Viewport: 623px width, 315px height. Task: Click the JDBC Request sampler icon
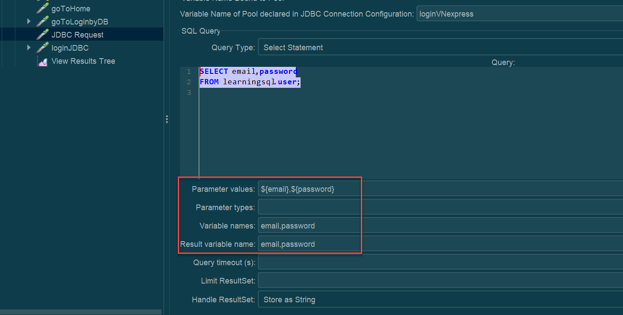(42, 35)
